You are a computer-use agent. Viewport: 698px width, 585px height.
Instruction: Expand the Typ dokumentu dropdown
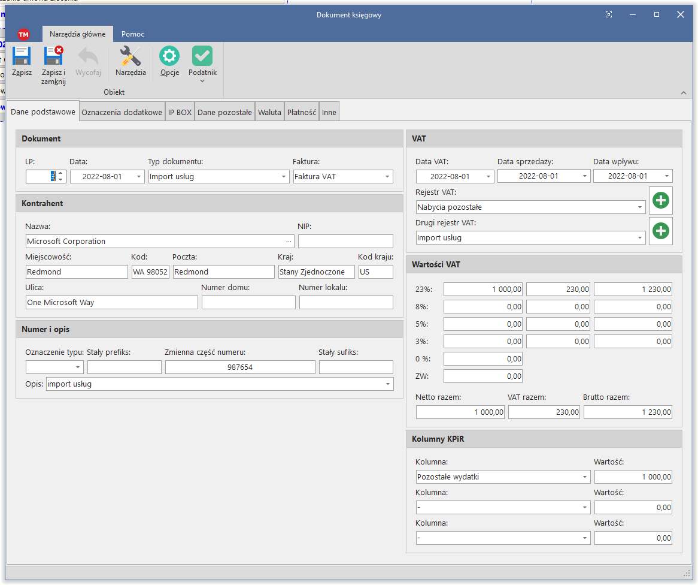[x=284, y=177]
